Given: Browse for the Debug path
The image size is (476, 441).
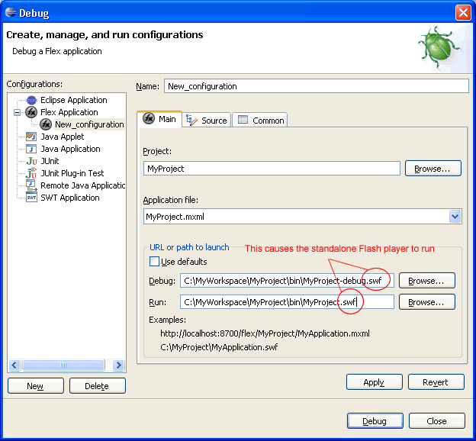Looking at the screenshot, I should pos(427,280).
